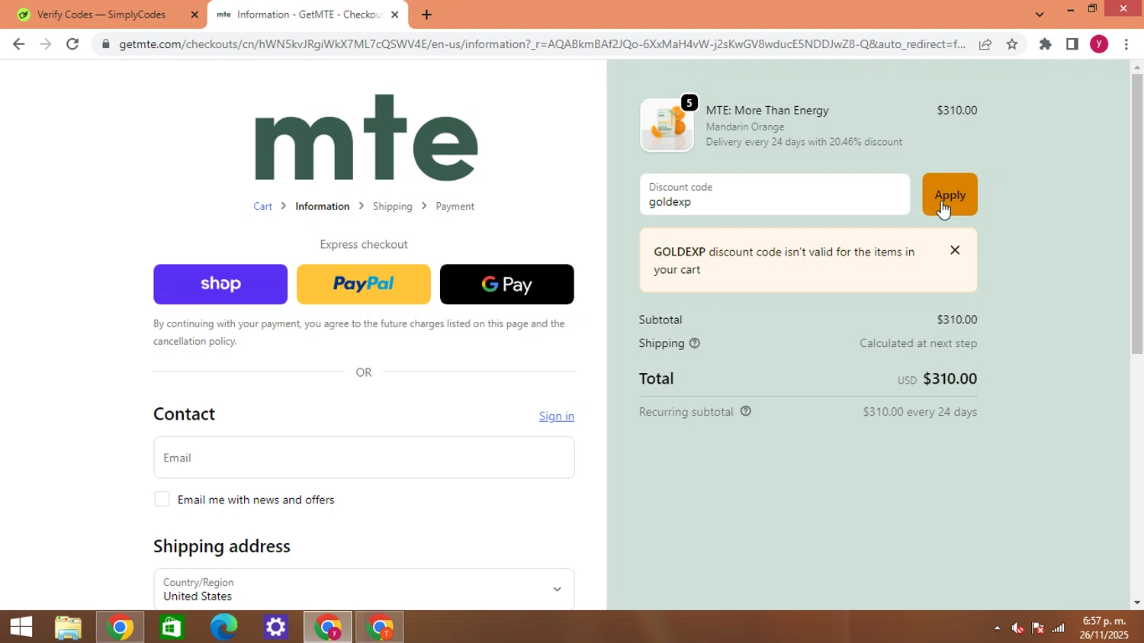Screen dimensions: 1144x643
Task: Open the Chrome extensions puzzle icon
Action: point(1046,44)
